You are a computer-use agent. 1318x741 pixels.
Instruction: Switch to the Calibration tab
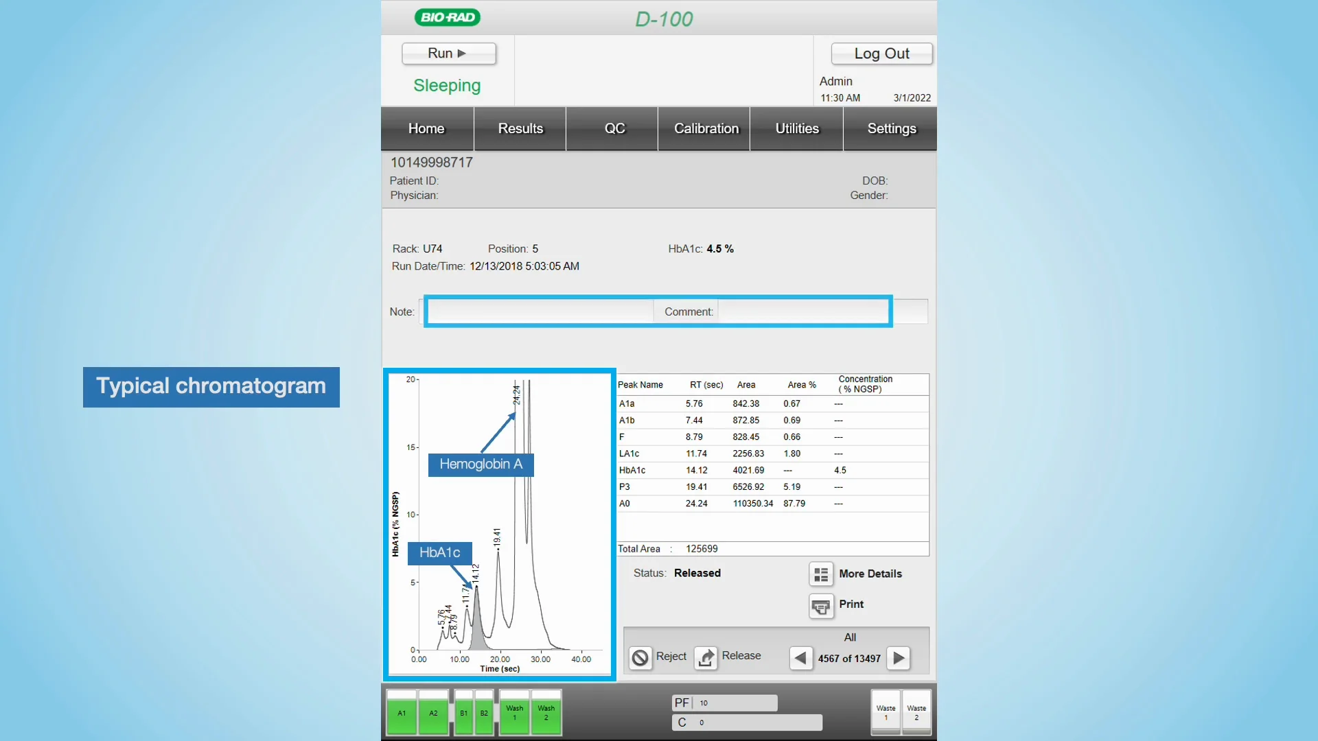click(706, 128)
